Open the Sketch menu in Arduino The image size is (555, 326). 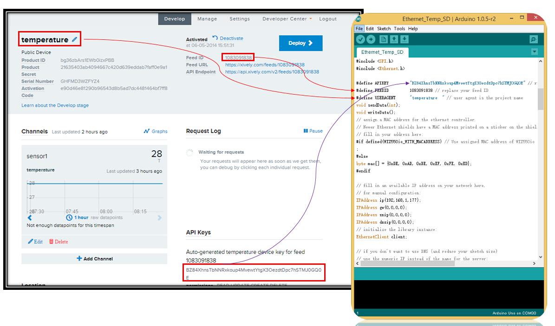coord(384,29)
